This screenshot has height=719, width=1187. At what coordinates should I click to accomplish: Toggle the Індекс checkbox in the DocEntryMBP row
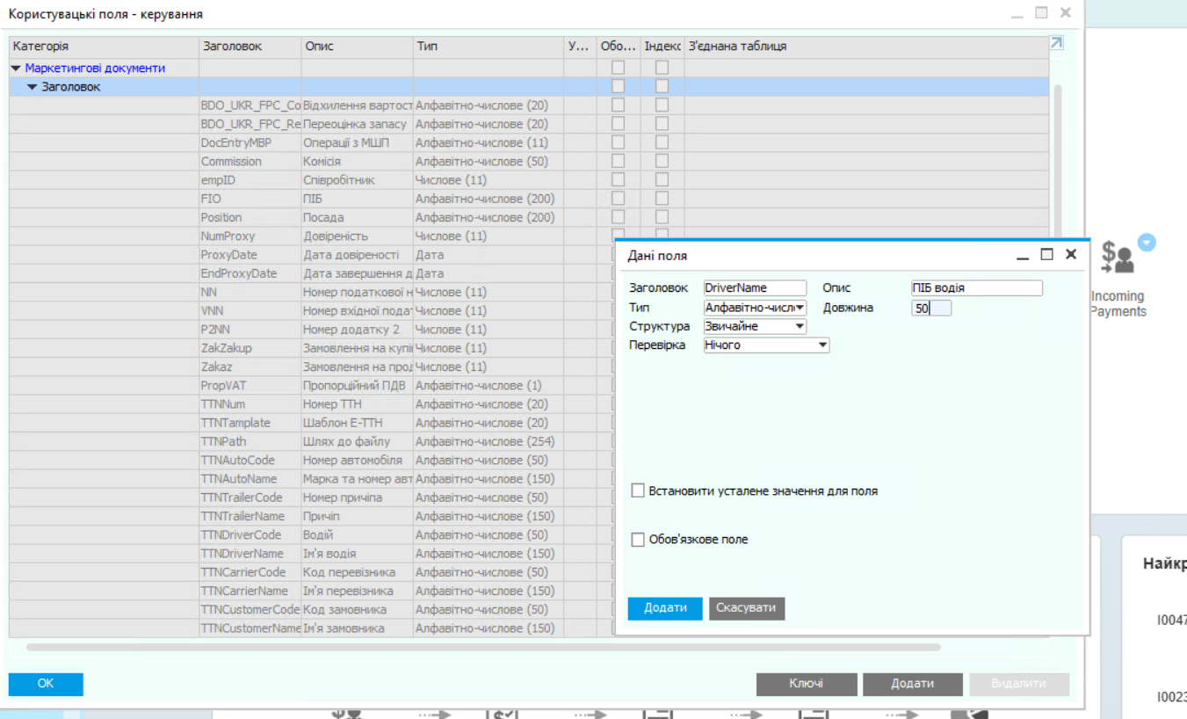pyautogui.click(x=662, y=142)
